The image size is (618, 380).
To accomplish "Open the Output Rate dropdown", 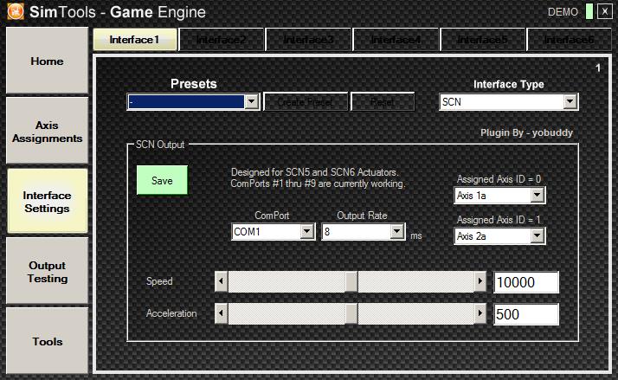I will (363, 231).
